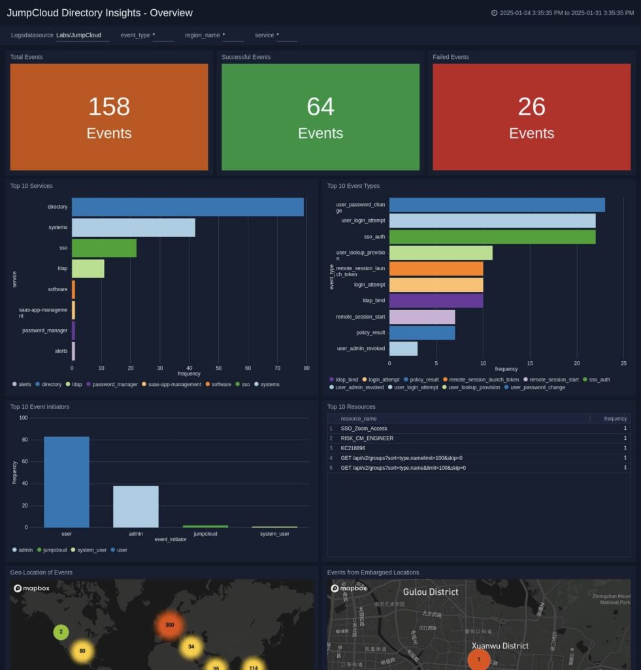The height and width of the screenshot is (670, 641).
Task: Click the Mapbox logo on Embargoed Locations map
Action: click(348, 588)
